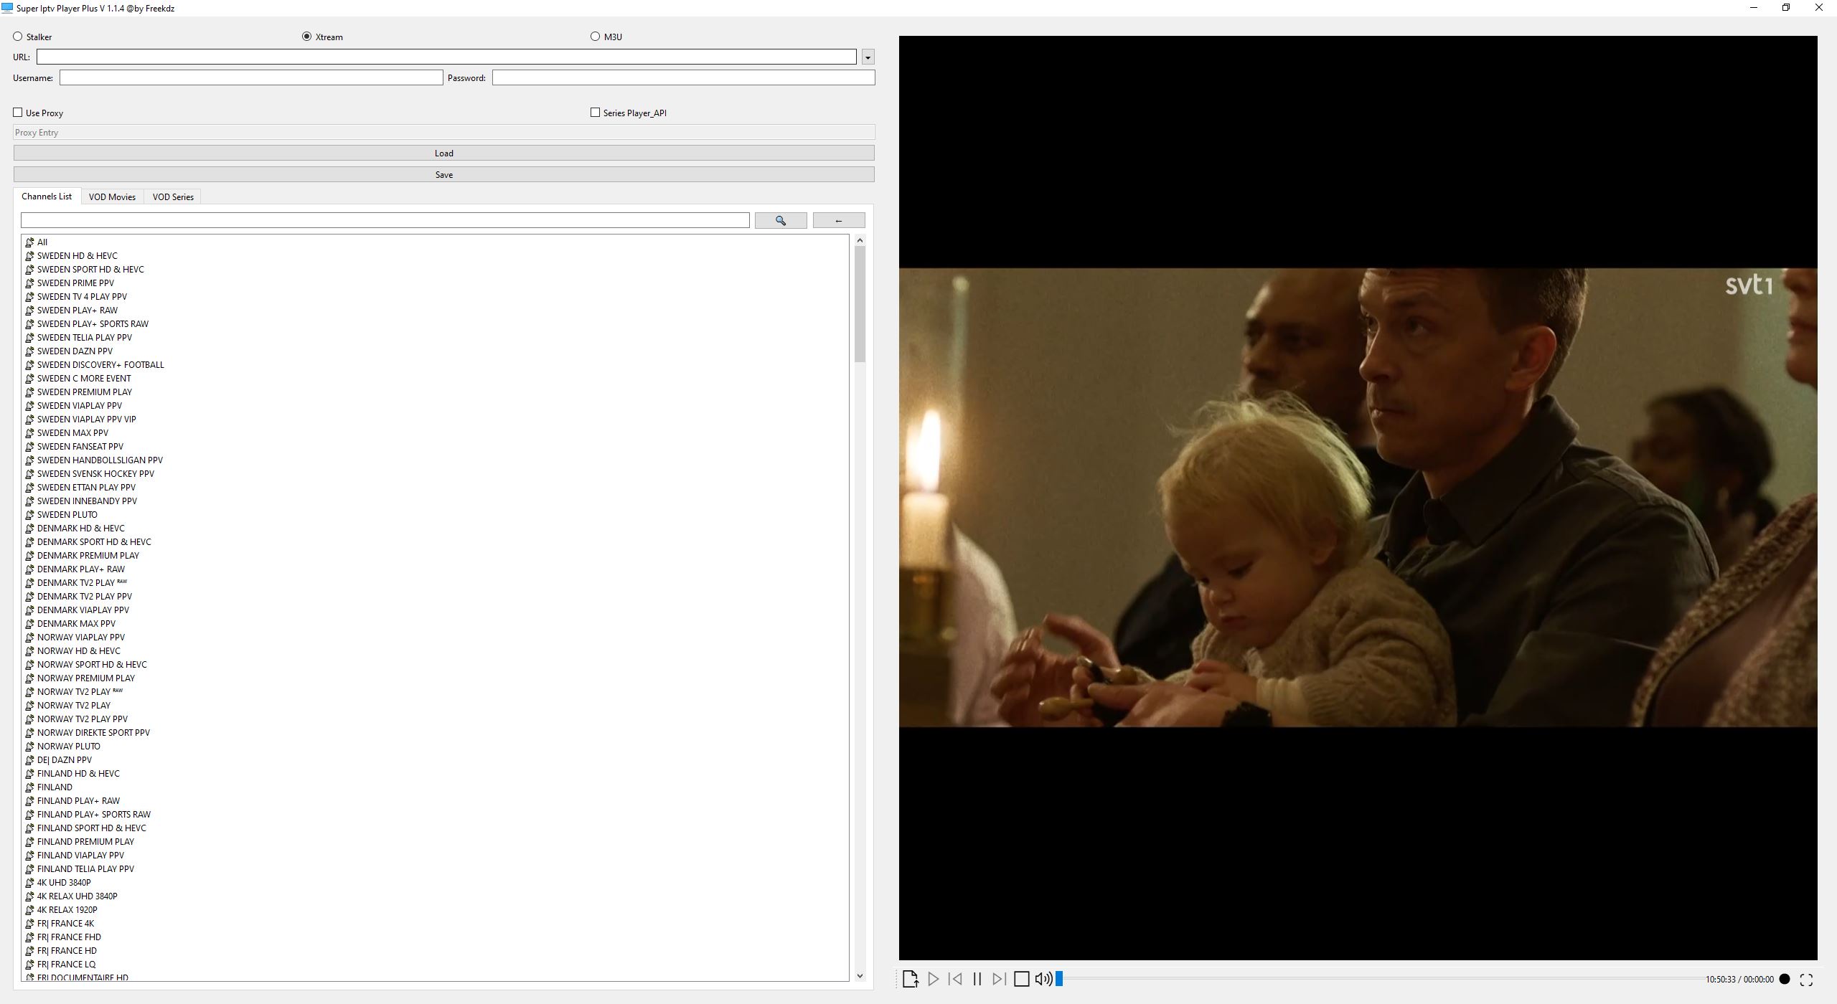Mute audio using the speaker icon
The height and width of the screenshot is (1004, 1837).
1043,979
